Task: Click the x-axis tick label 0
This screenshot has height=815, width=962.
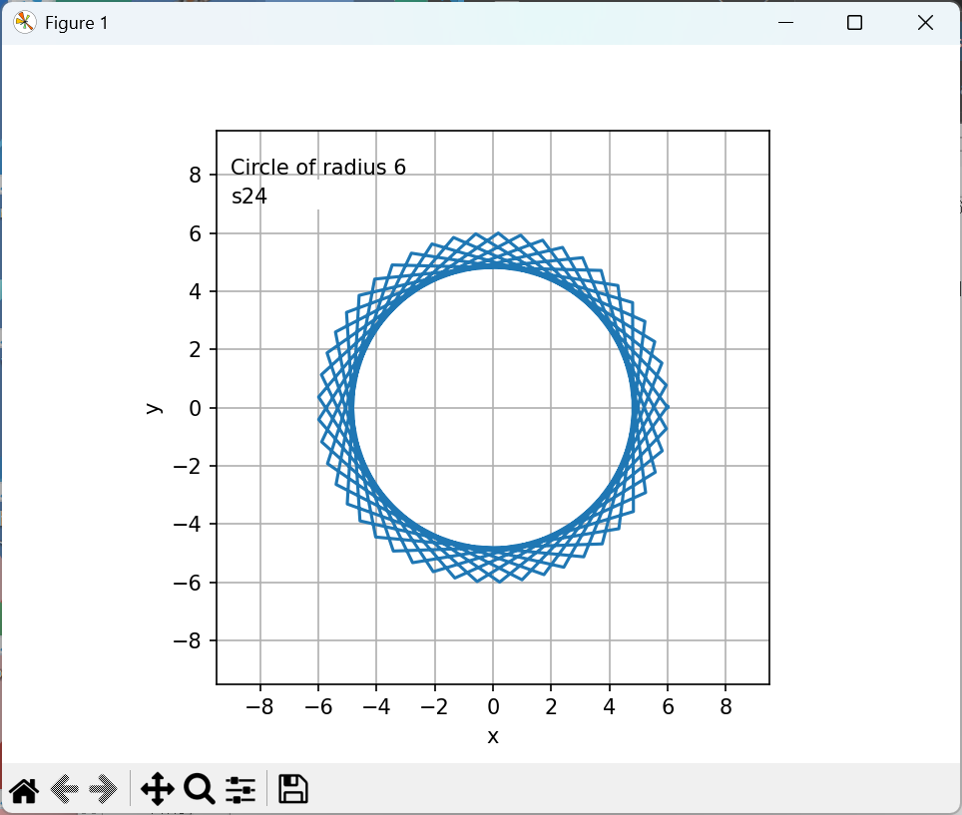Action: 493,707
